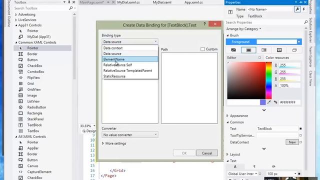The width and height of the screenshot is (320, 180).
Task: Show event handlers lightning icon
Action: [x=304, y=9]
